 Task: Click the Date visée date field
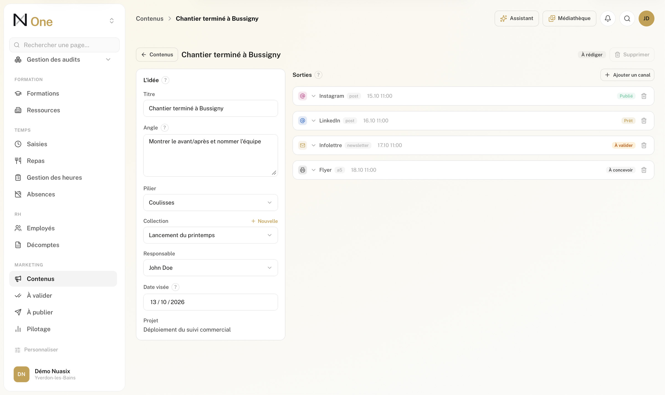[211, 302]
